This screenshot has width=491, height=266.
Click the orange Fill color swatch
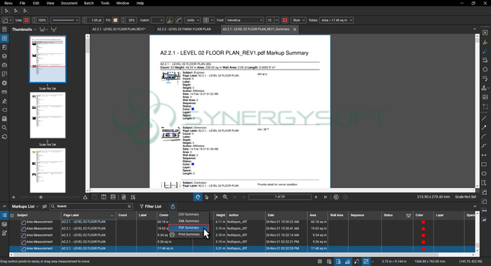tap(115, 20)
